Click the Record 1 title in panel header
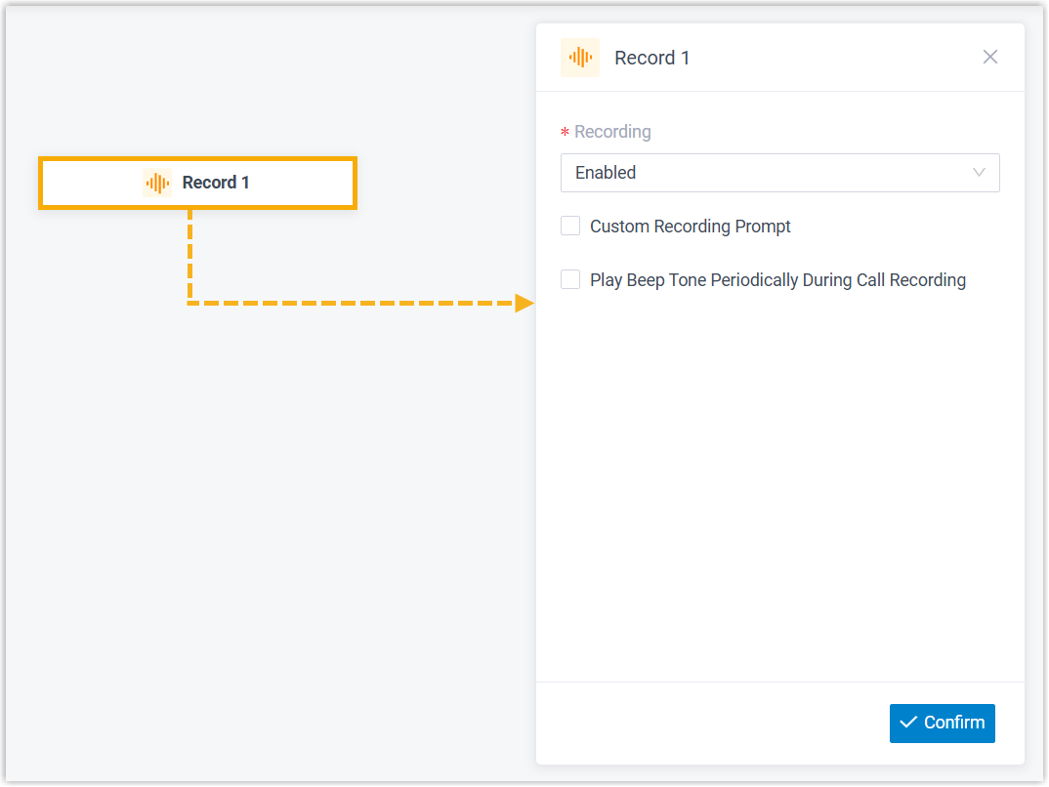This screenshot has height=787, width=1049. tap(651, 58)
